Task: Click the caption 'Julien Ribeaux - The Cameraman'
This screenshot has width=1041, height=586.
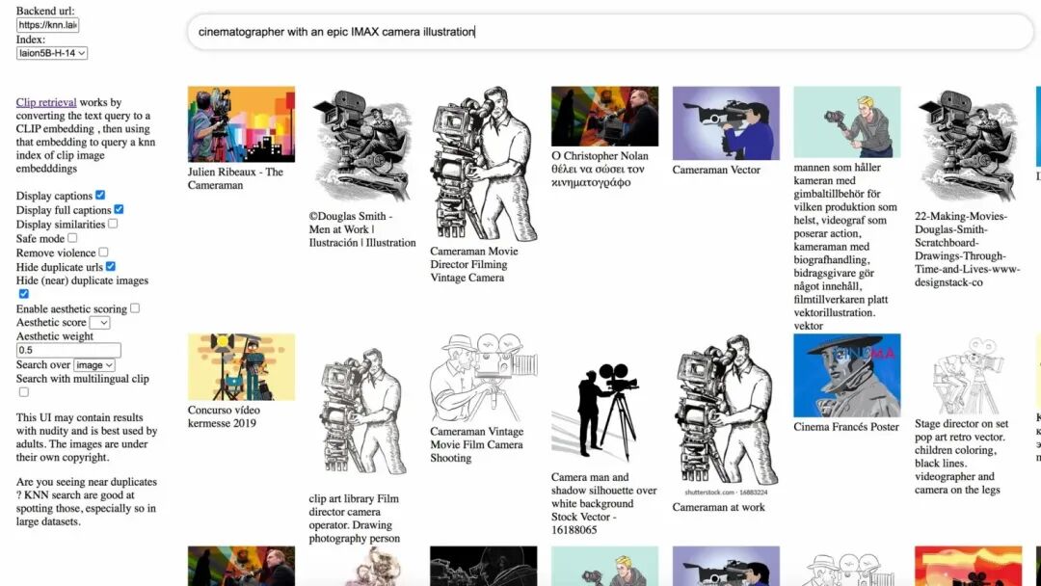Action: pos(235,178)
